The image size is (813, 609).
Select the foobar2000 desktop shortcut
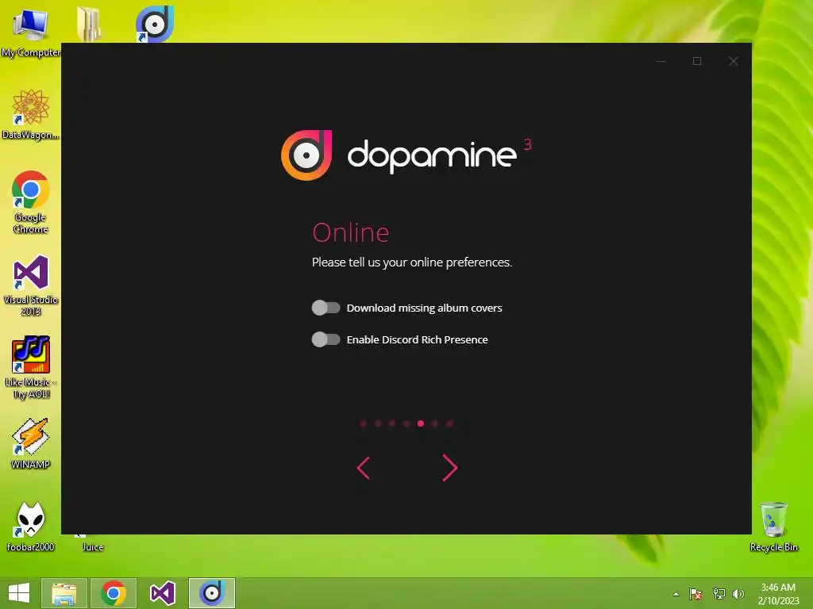coord(31,527)
